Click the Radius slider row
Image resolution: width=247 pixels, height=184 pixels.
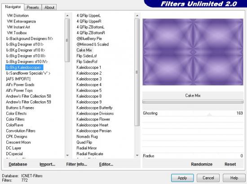[x=193, y=156]
